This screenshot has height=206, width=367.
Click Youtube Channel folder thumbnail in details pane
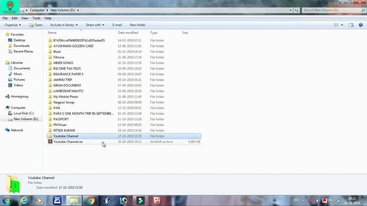(x=13, y=184)
